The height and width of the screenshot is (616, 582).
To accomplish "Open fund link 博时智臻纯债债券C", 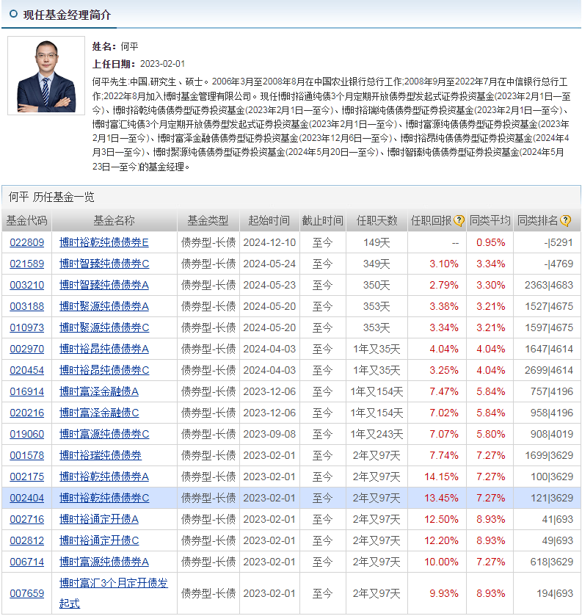I will (x=104, y=264).
